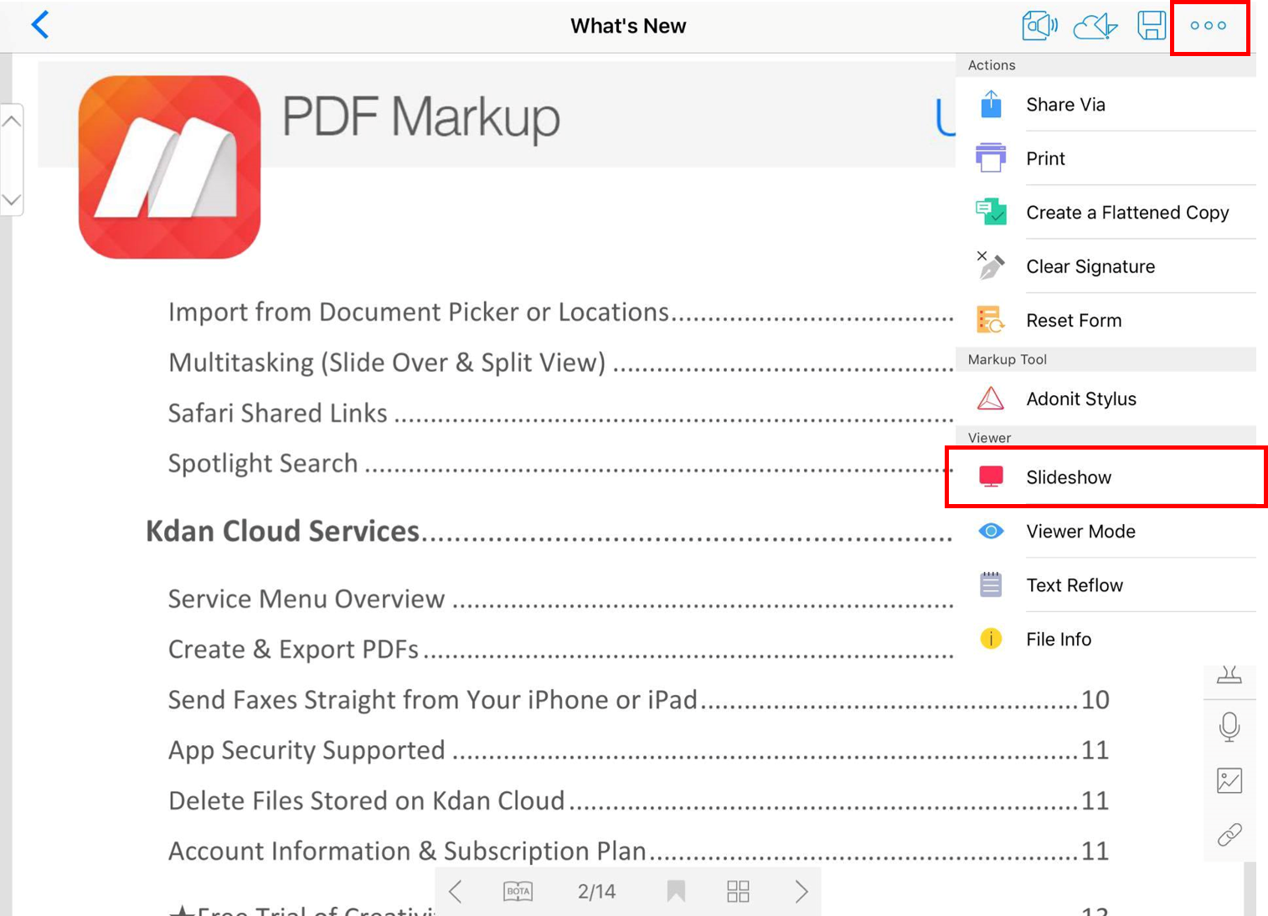The height and width of the screenshot is (916, 1268).
Task: Tap the 'PDF Markup' heading text
Action: [x=421, y=116]
